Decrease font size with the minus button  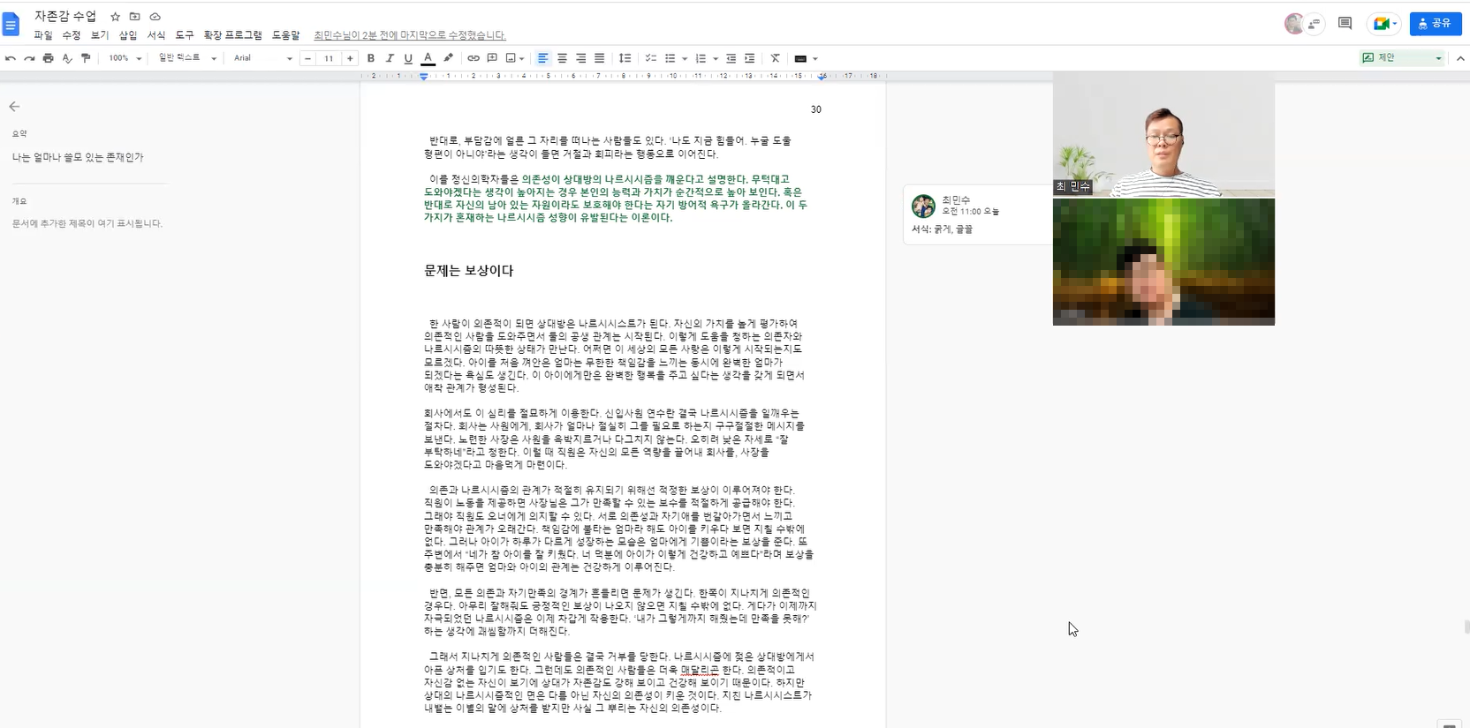(307, 58)
